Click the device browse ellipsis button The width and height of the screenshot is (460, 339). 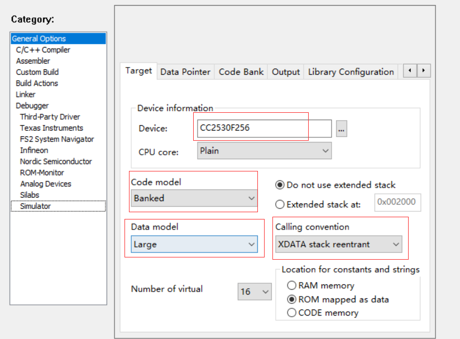(x=342, y=128)
